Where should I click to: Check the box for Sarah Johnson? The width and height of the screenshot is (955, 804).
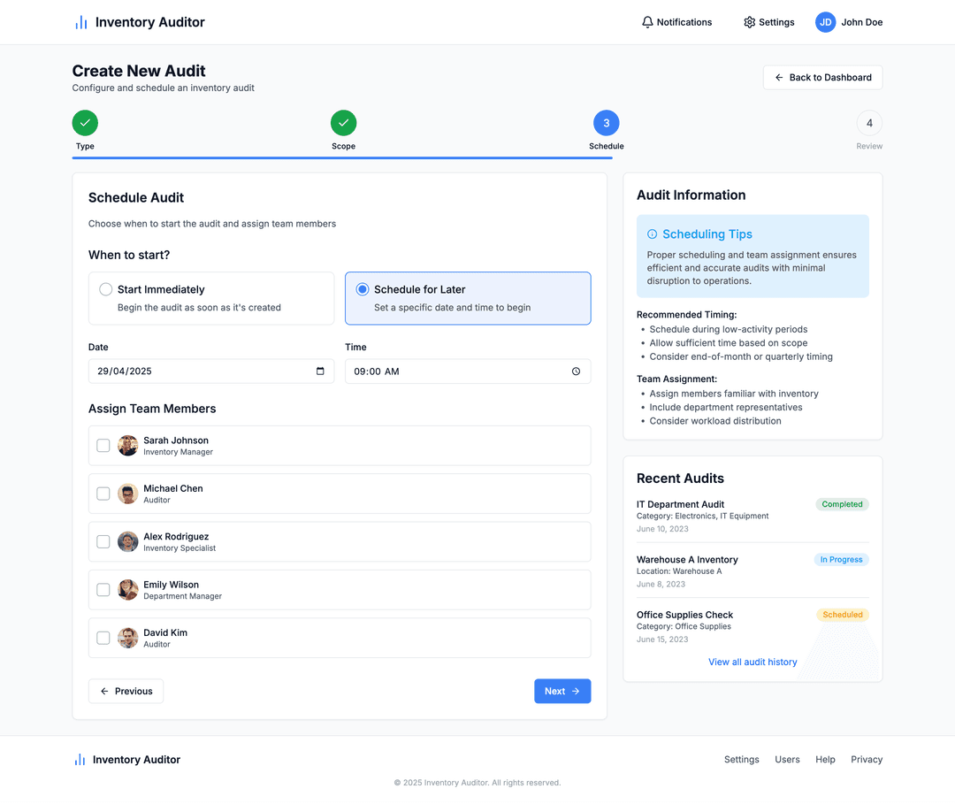point(103,446)
